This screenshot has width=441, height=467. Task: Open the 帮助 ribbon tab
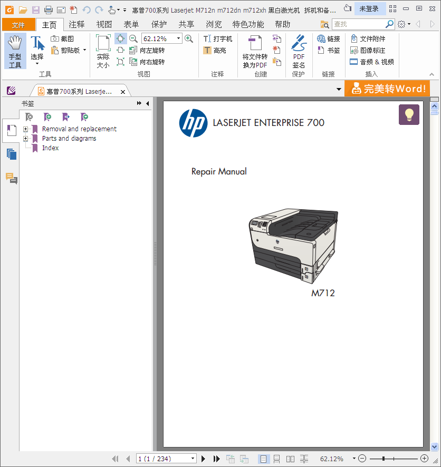[x=282, y=24]
